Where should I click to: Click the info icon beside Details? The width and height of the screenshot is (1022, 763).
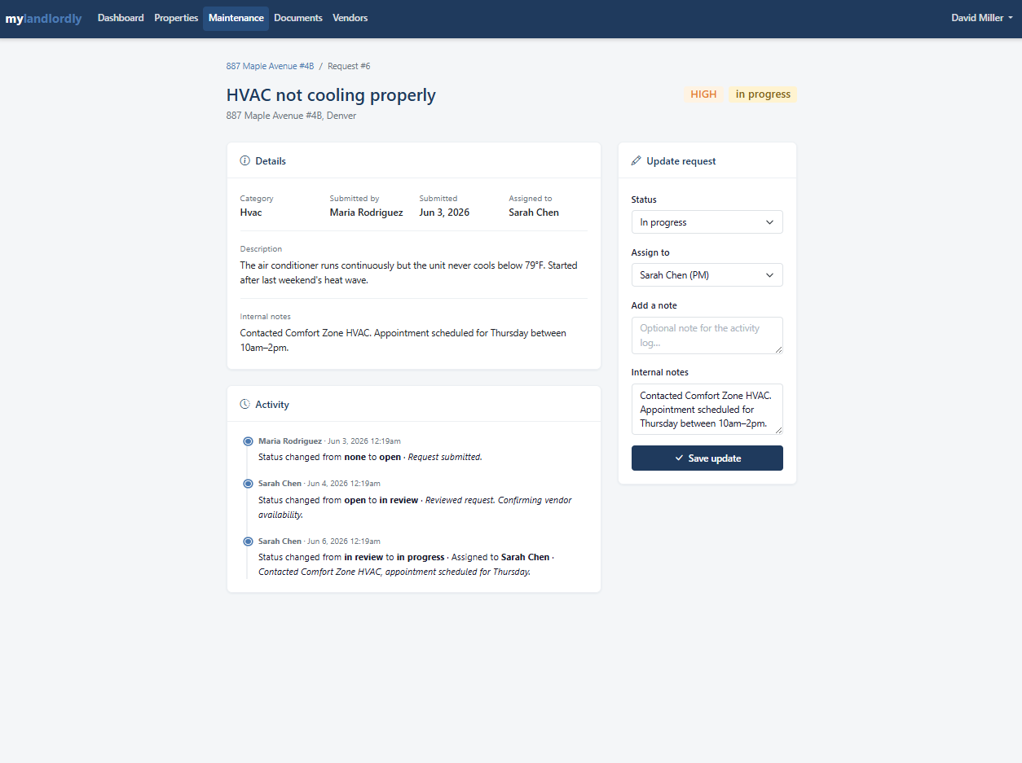coord(244,160)
